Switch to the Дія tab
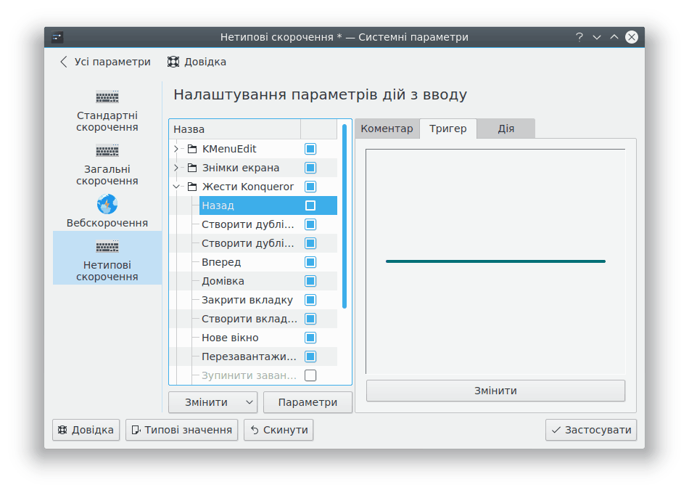The width and height of the screenshot is (689, 493). coord(506,129)
